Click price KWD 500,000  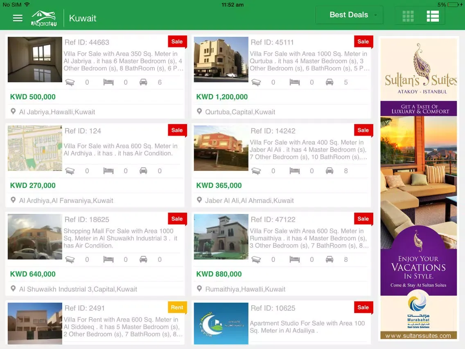tap(33, 97)
